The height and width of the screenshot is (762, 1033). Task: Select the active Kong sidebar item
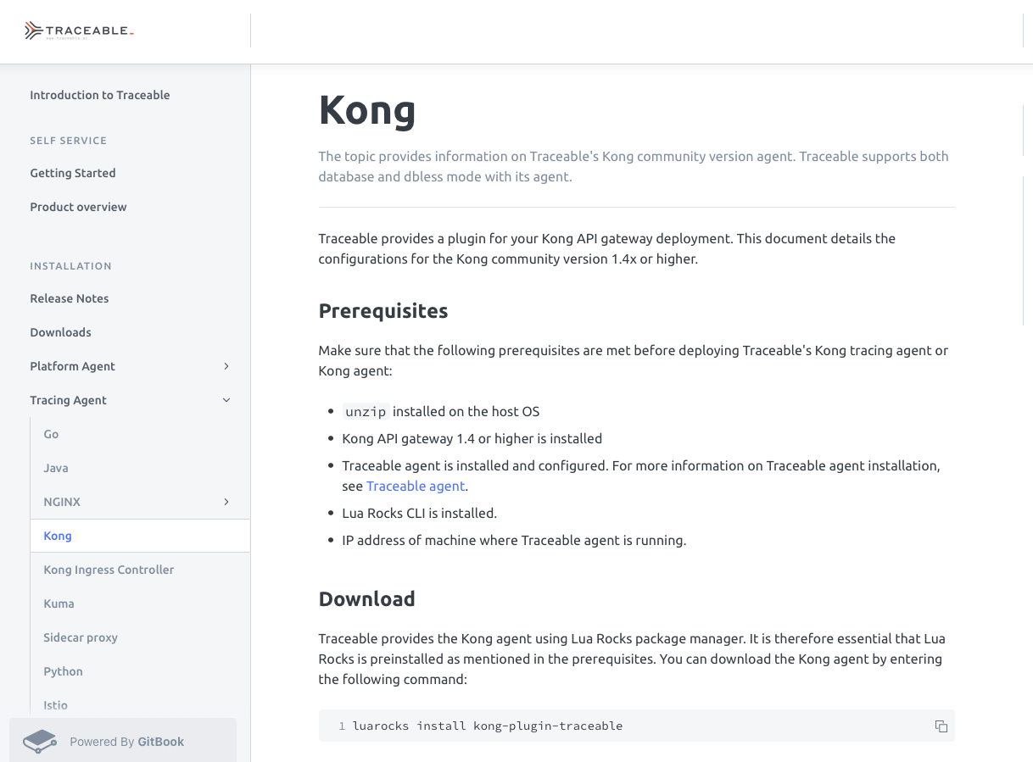pyautogui.click(x=58, y=536)
